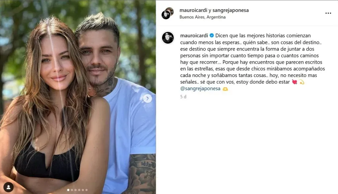Click the blue verified badge
Image resolution: width=338 pixels, height=194 pixels.
[212, 35]
